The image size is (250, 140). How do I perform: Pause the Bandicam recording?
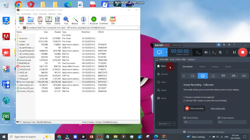pos(234,52)
